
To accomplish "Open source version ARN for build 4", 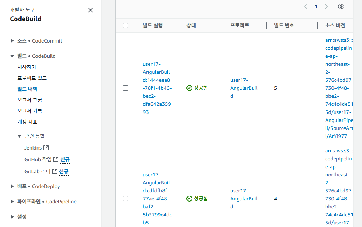I will coord(339,187).
